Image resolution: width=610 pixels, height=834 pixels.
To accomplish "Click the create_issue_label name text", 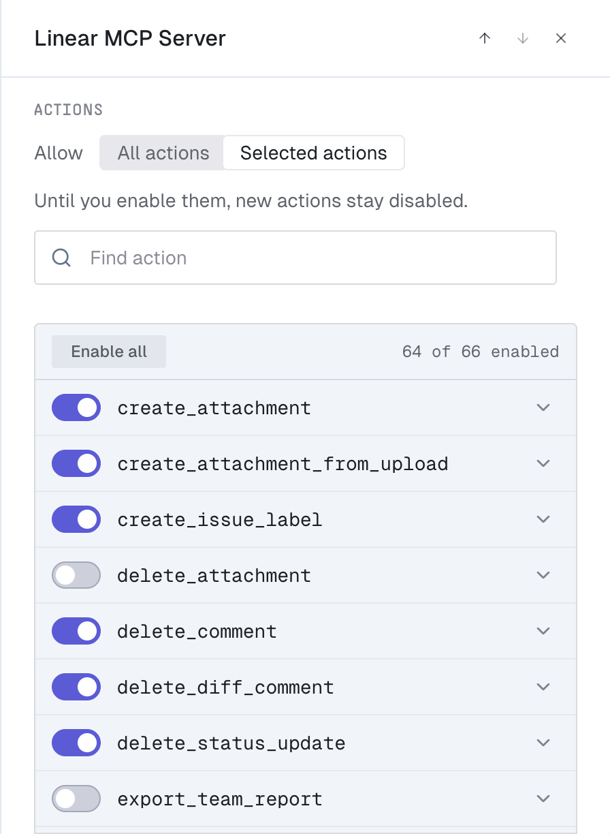I will [x=220, y=520].
